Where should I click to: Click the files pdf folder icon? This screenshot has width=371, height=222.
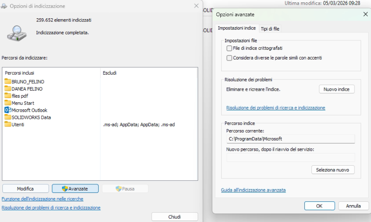(8, 96)
